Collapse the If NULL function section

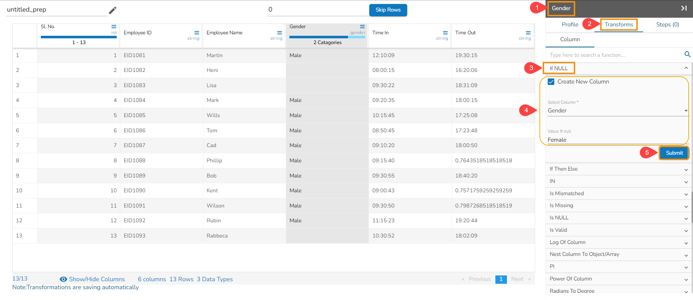(x=685, y=68)
